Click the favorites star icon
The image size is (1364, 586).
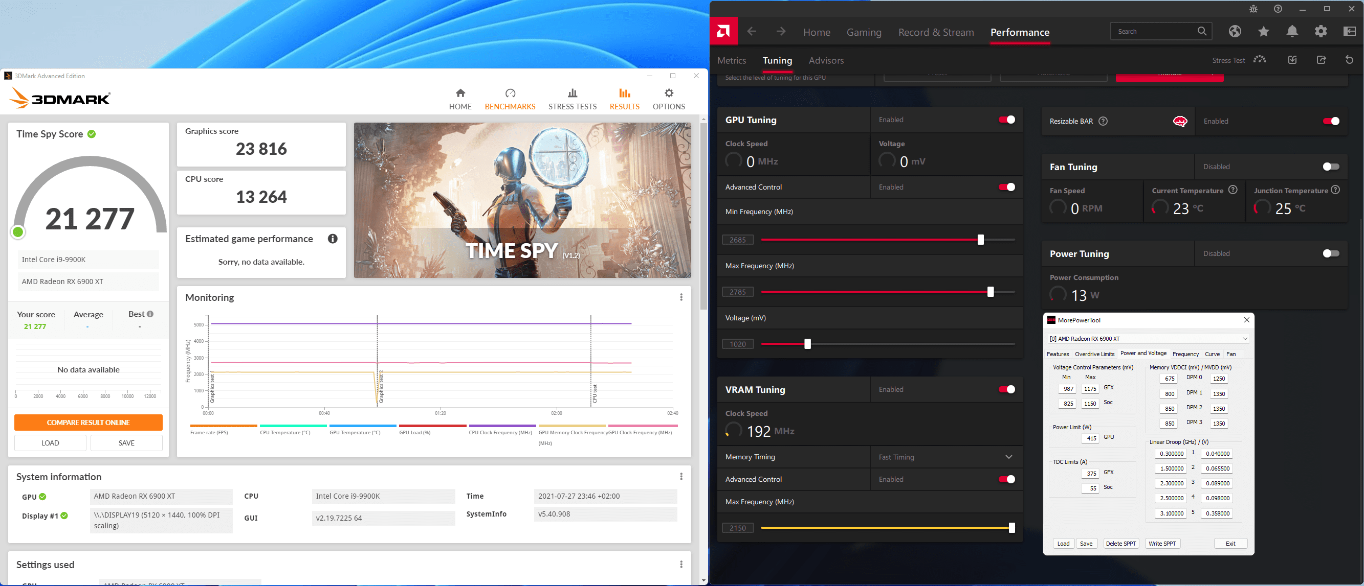point(1263,32)
